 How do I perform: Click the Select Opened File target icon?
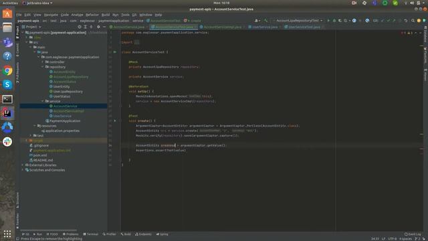tap(80, 27)
